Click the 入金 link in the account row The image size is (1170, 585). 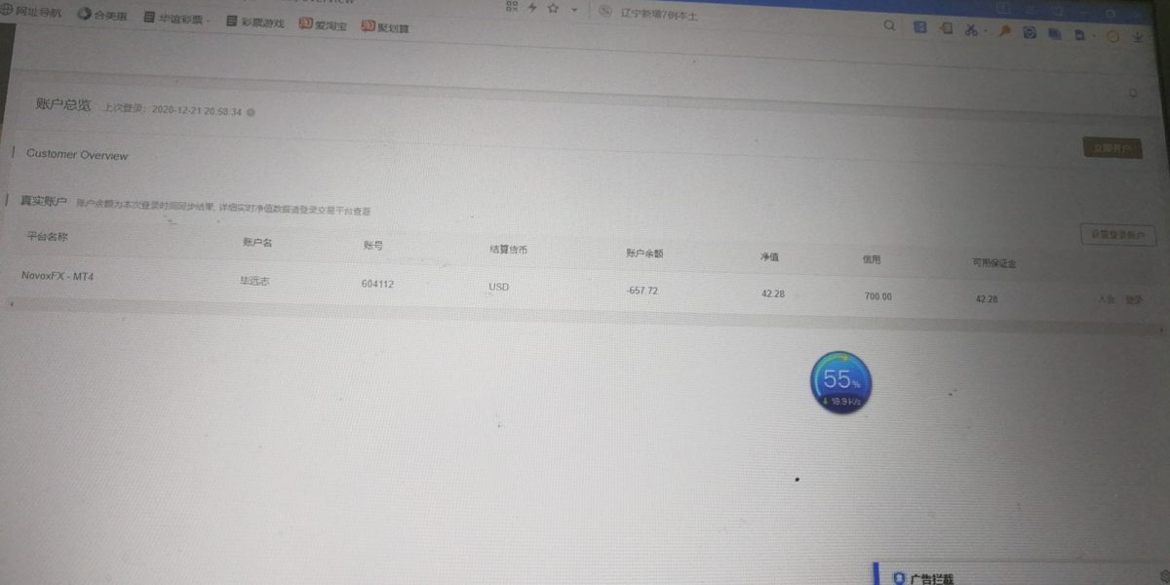click(1106, 299)
